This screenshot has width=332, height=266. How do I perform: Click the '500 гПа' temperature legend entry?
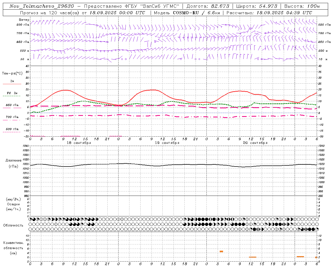point(12,129)
